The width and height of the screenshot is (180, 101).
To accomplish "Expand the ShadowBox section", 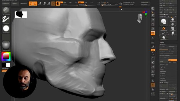I will (163, 71).
